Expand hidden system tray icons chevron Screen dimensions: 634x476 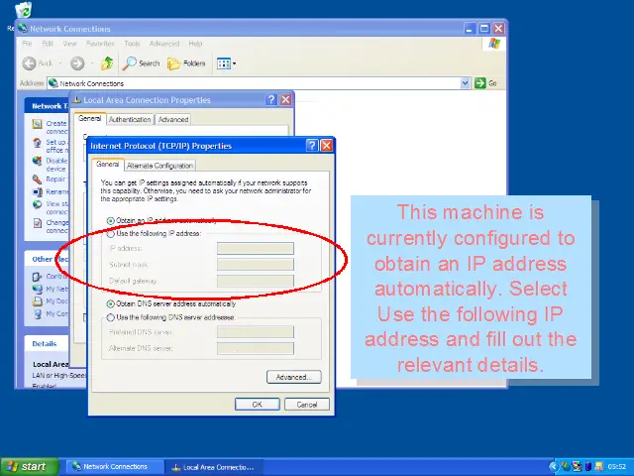coord(554,466)
